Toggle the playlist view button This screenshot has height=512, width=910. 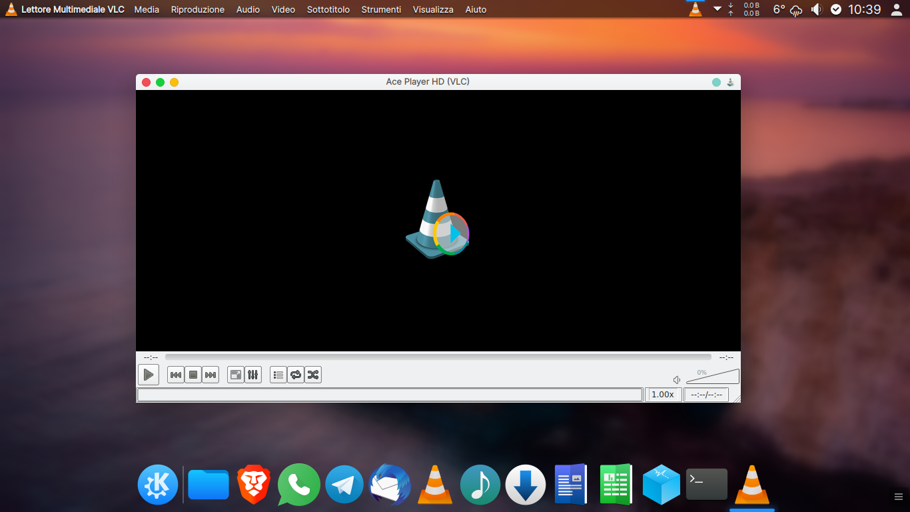pyautogui.click(x=278, y=375)
